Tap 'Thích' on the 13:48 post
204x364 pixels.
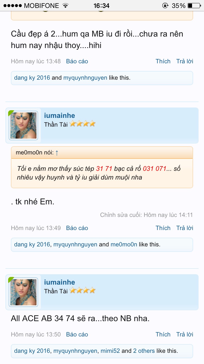163,61
